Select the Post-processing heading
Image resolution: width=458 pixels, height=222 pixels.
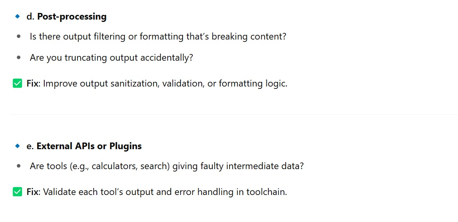click(72, 16)
